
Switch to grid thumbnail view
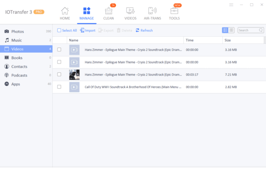(231, 30)
